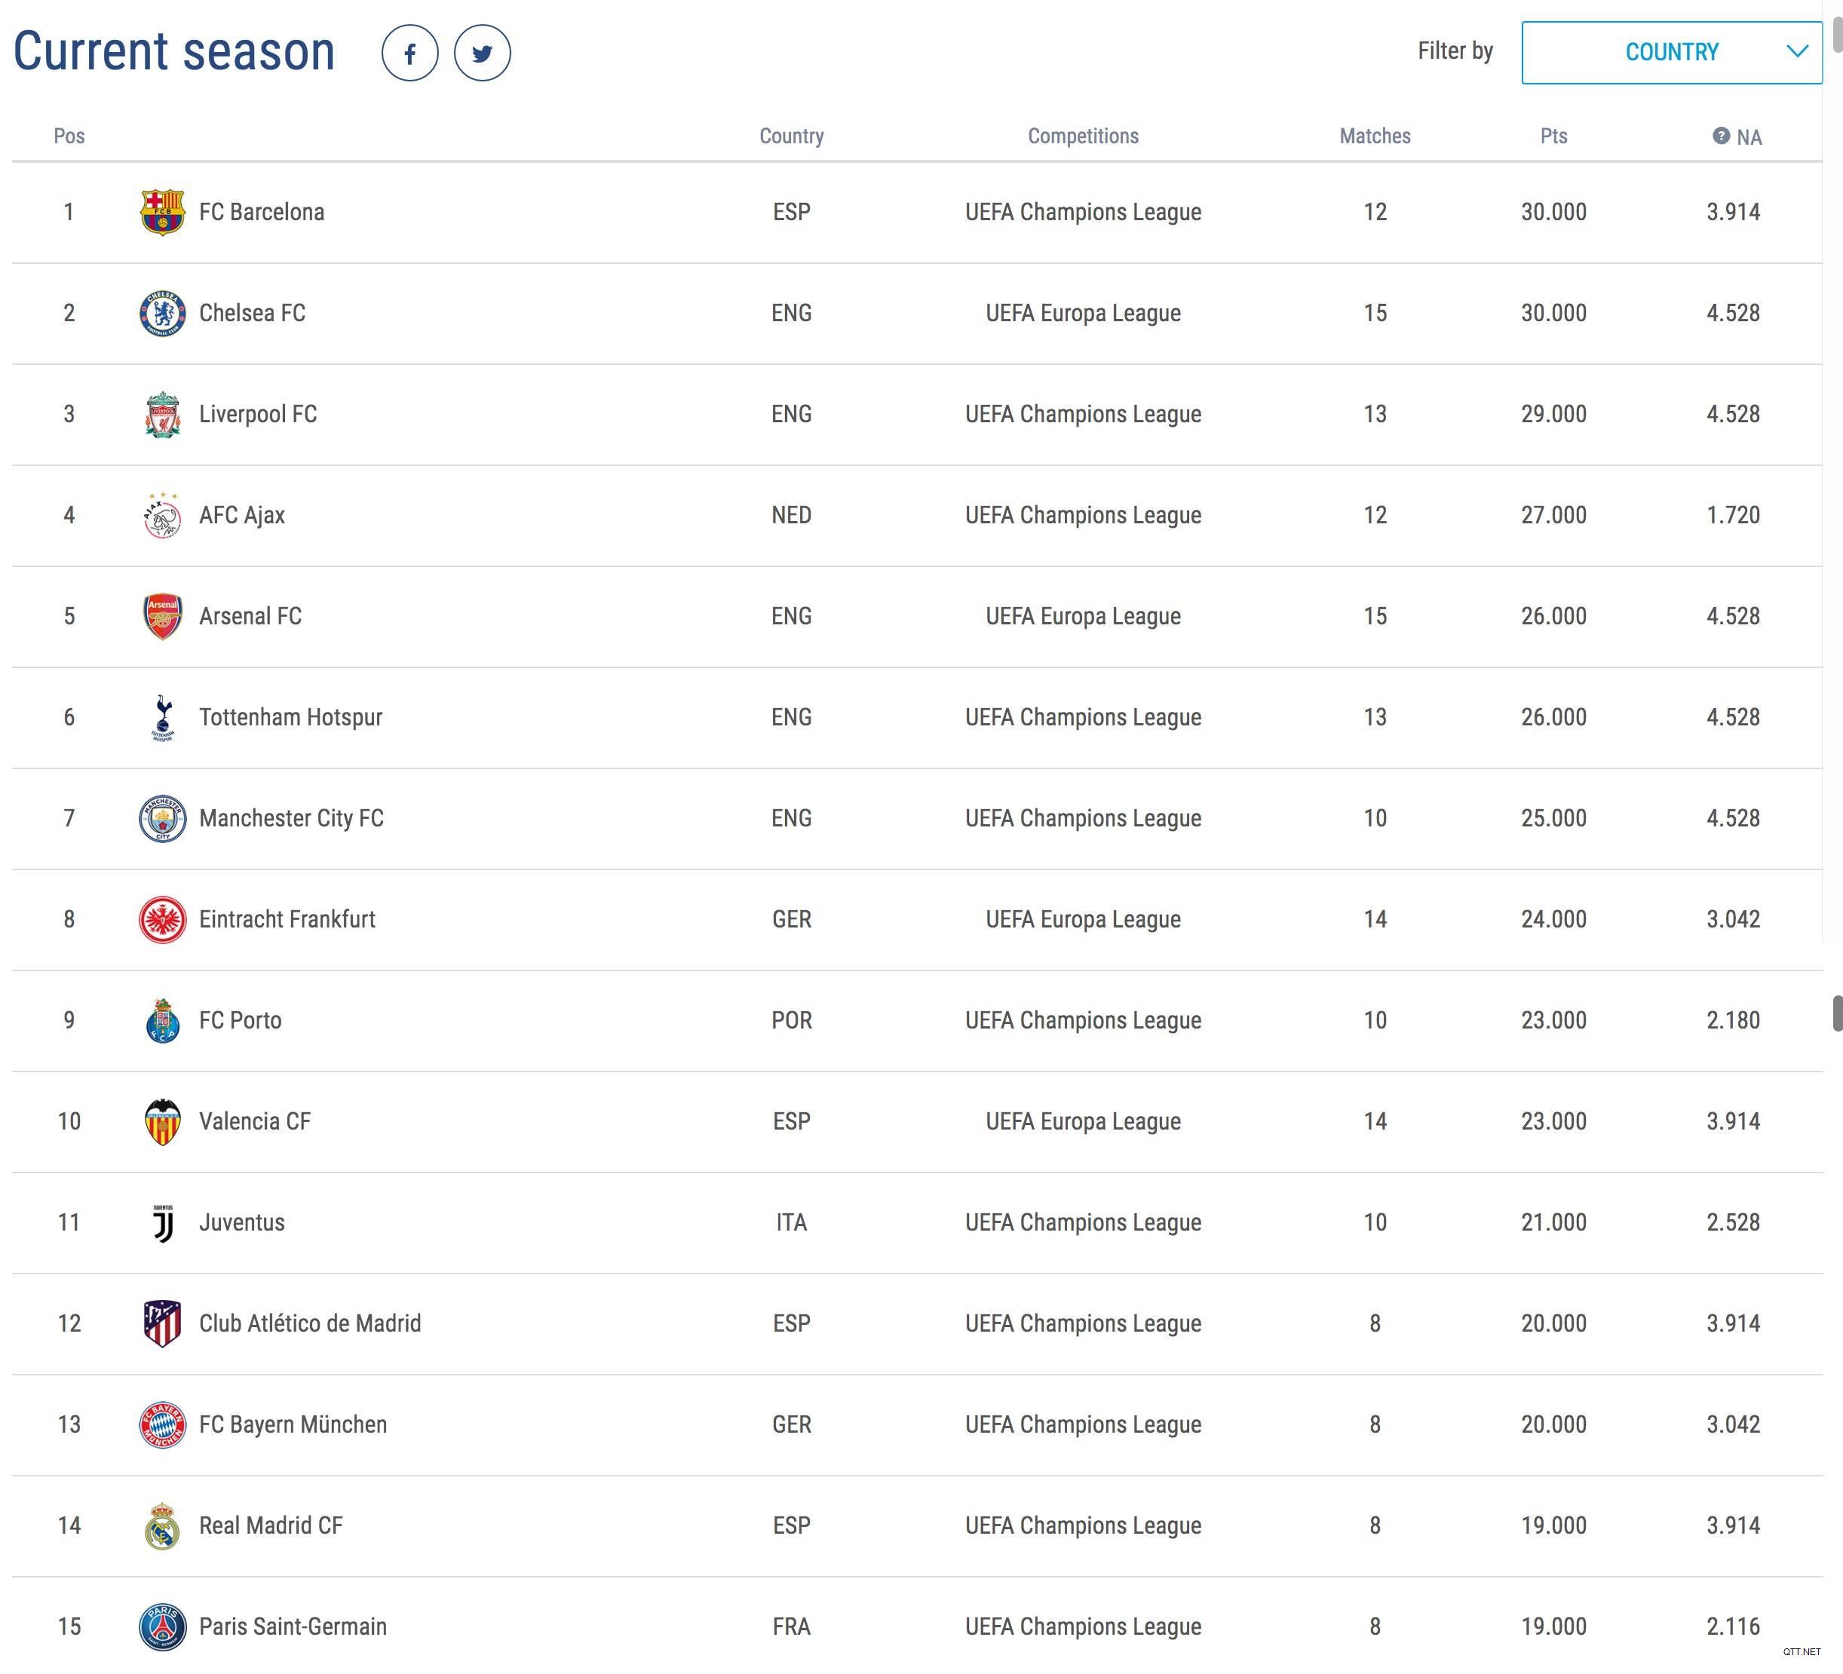Open the Chelsea FC club name

point(253,314)
